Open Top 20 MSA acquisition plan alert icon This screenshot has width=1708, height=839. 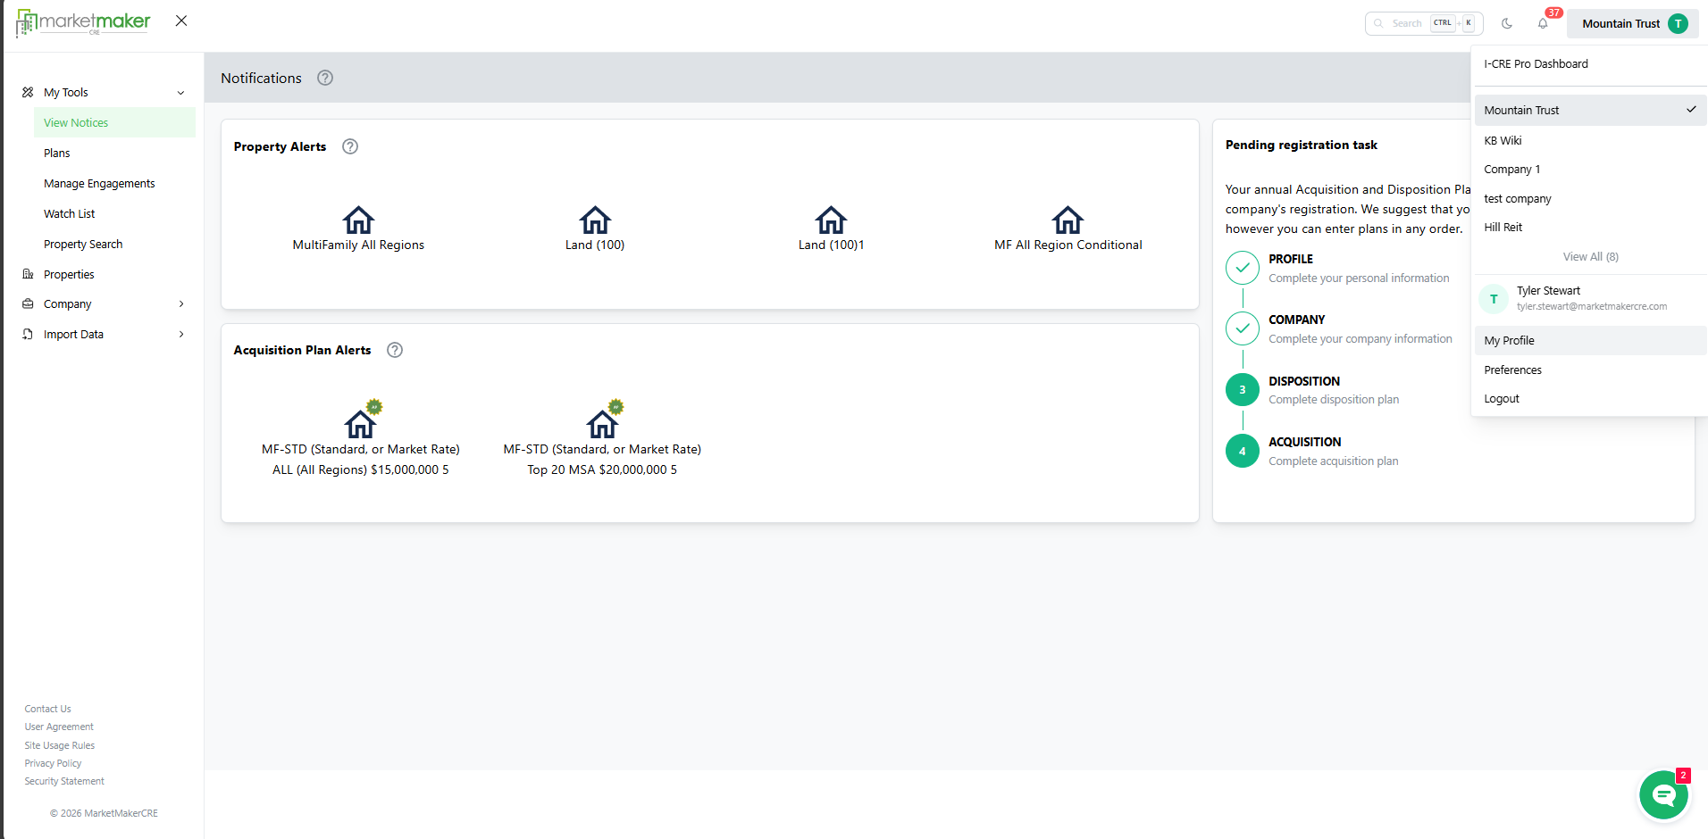pos(602,423)
